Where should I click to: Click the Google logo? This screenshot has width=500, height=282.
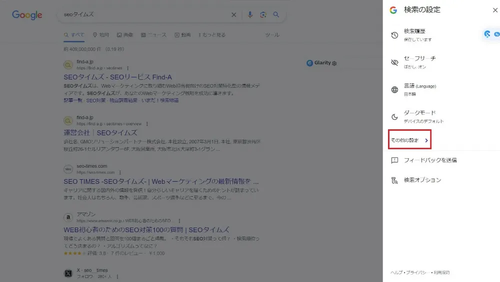coord(27,15)
